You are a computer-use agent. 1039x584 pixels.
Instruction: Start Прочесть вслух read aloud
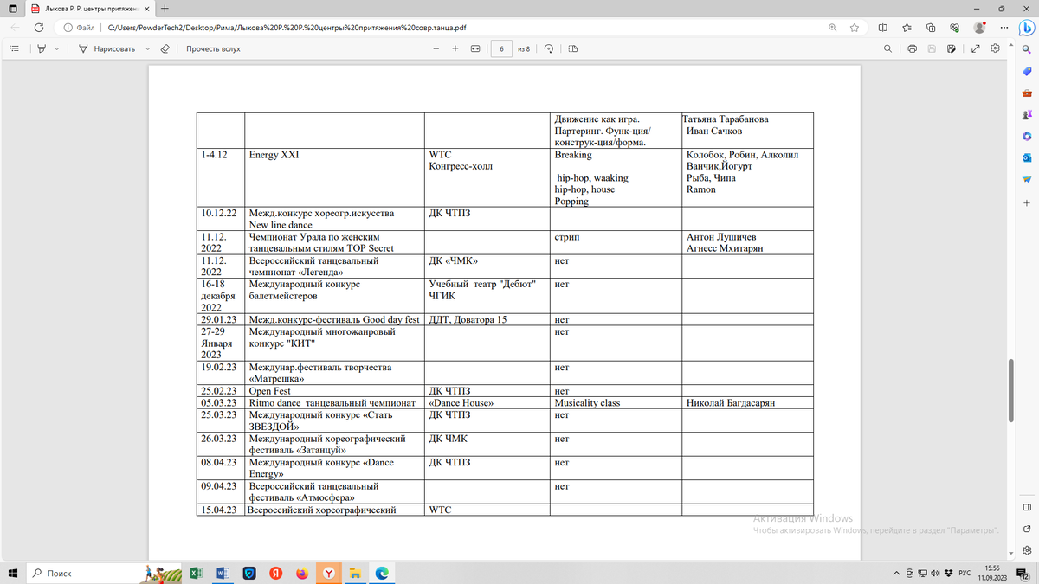[213, 48]
